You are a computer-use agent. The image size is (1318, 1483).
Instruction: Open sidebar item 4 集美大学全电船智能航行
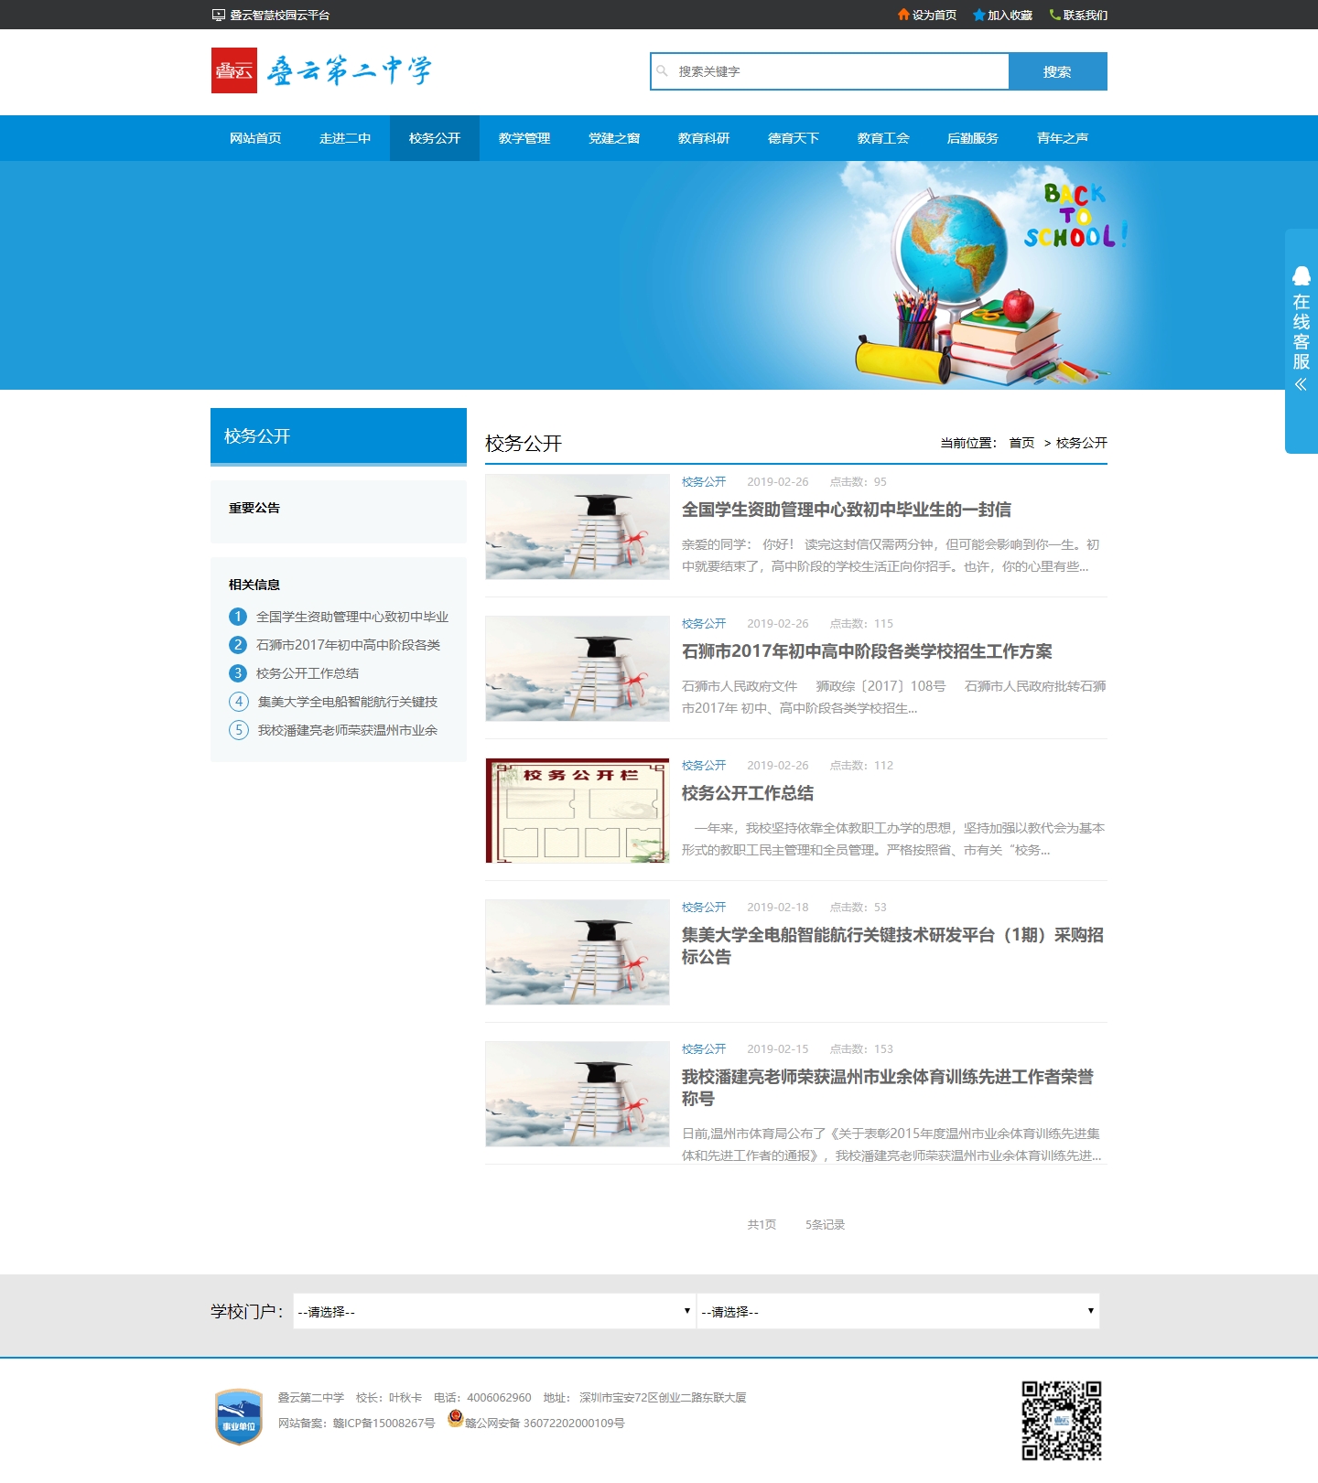347,702
